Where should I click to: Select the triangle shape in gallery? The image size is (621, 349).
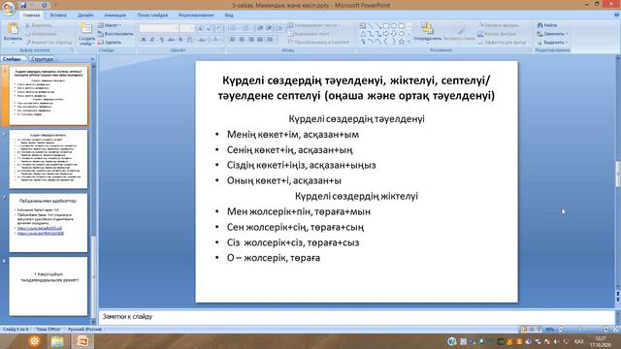(362, 34)
